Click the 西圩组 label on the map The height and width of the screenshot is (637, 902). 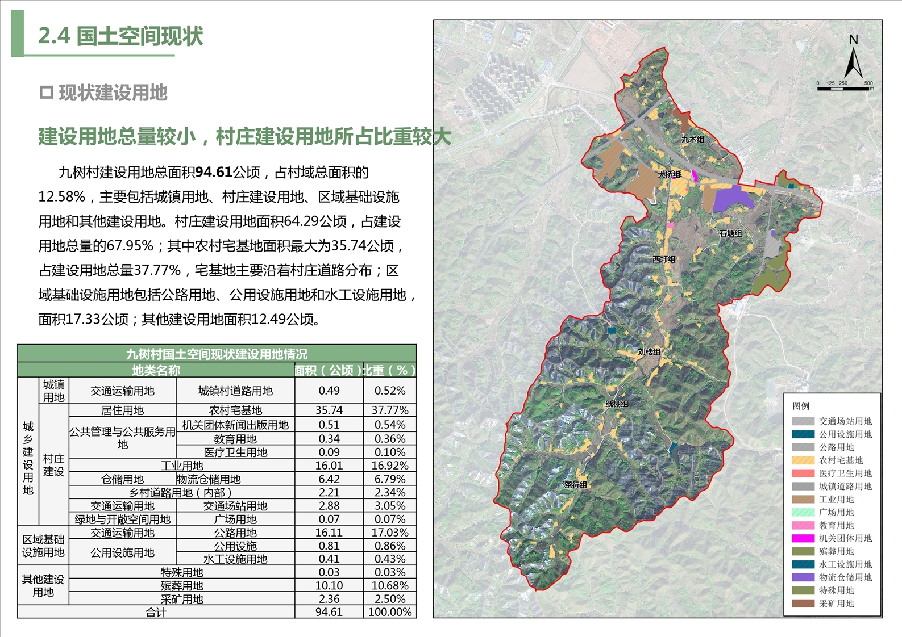click(664, 259)
